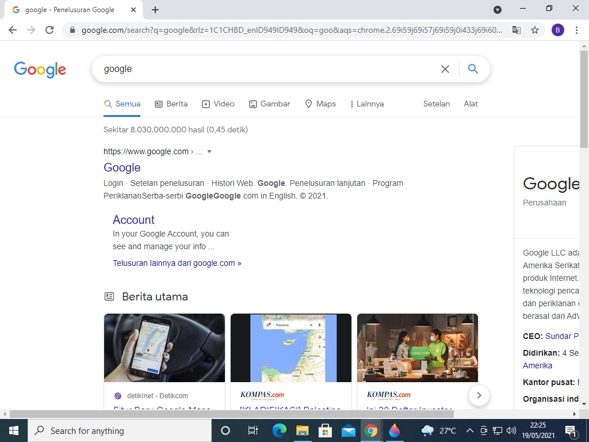This screenshot has height=442, width=589.
Task: Click the Berita utama heading
Action: tap(155, 297)
